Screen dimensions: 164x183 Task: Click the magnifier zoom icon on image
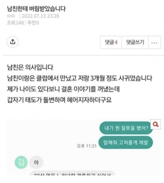[156, 124]
